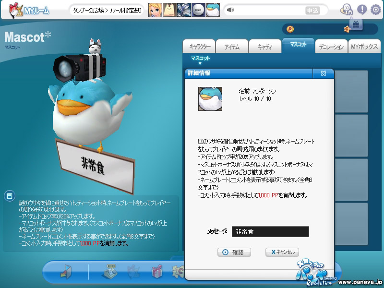Screen dimensions: 384x288
Task: Click the gift box icon on bottom bar
Action: pos(157,272)
